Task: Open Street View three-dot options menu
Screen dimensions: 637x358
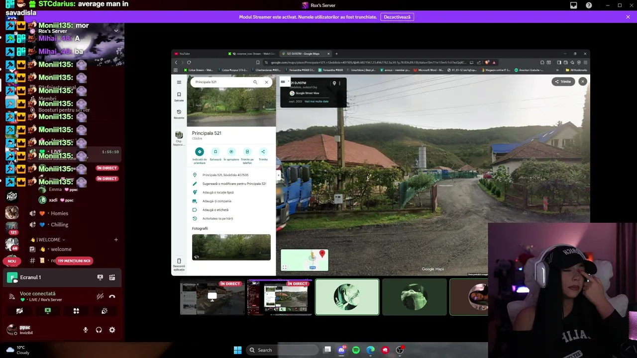Action: [339, 84]
